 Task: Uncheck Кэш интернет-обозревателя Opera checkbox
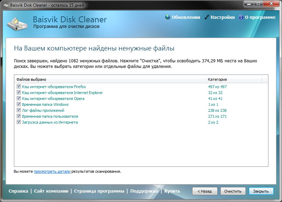coord(19,99)
